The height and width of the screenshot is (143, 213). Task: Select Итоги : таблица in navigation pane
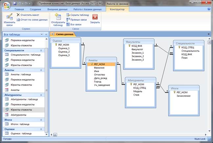[24, 124]
